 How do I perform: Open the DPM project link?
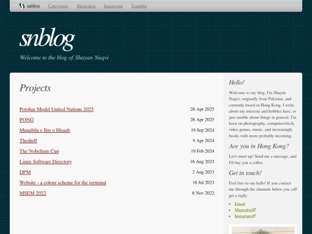25,172
